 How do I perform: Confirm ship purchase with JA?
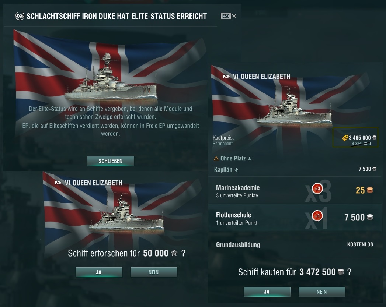pos(267,292)
